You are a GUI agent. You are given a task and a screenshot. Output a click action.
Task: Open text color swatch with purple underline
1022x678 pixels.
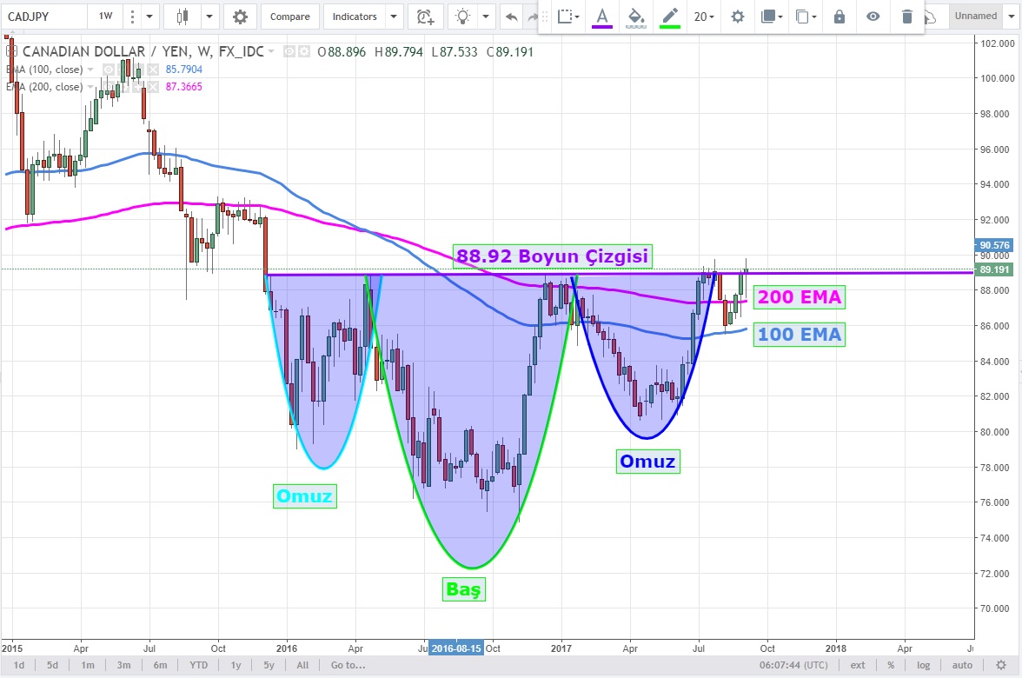(601, 17)
